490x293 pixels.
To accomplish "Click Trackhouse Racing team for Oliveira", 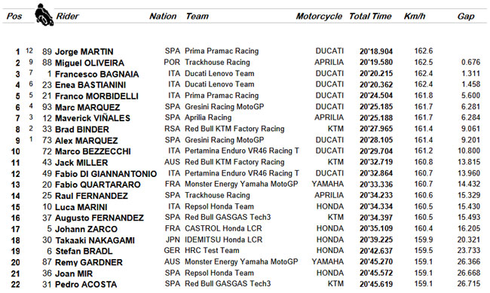I will pos(217,63).
